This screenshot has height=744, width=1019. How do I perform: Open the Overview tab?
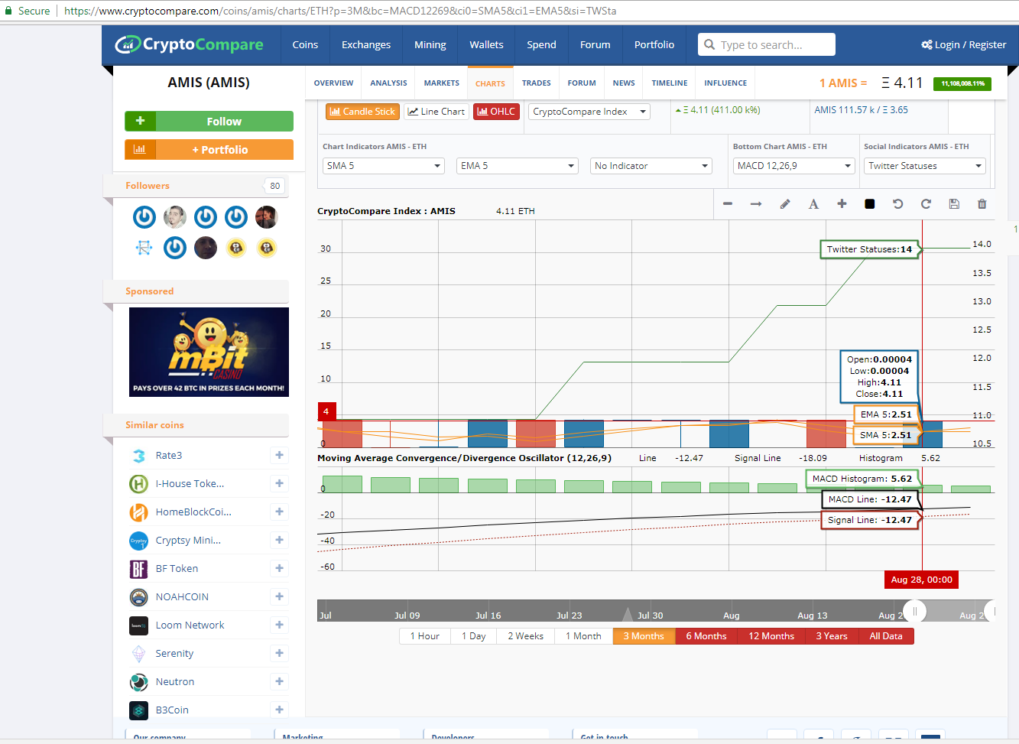pyautogui.click(x=333, y=83)
